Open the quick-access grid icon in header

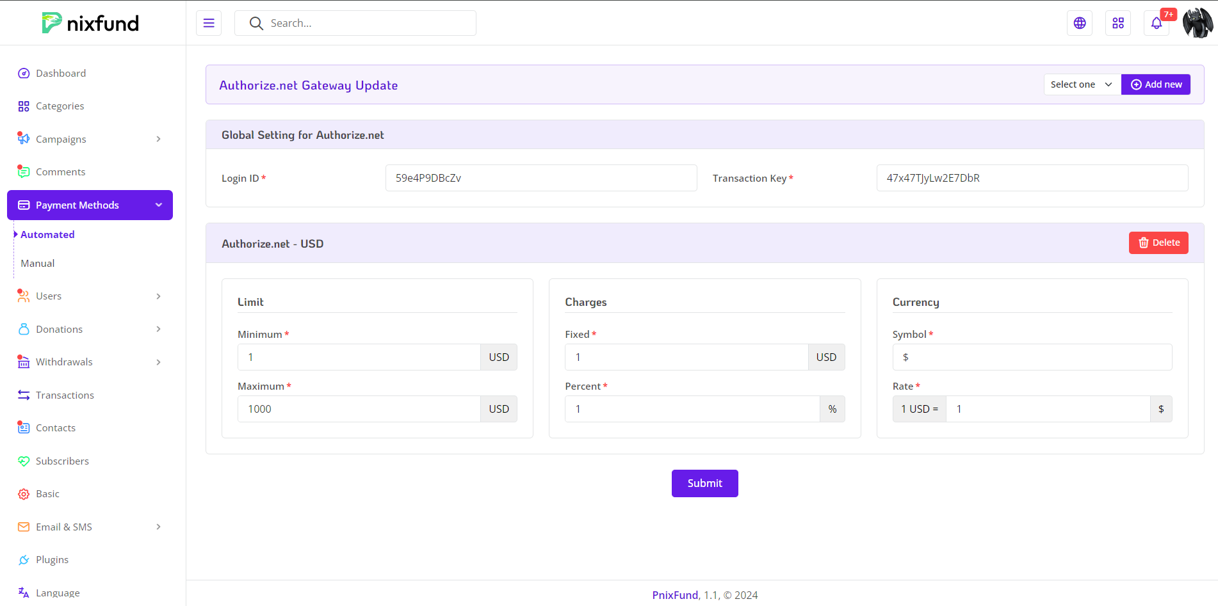pos(1118,23)
